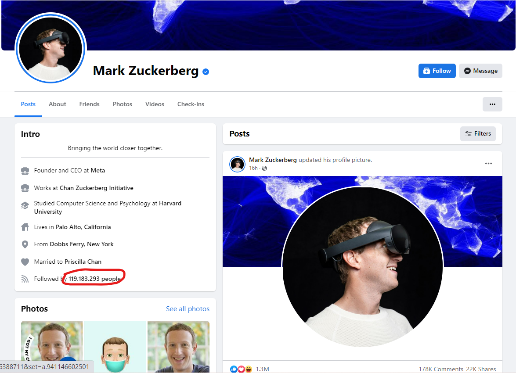The image size is (516, 373).
Task: Click the followers RSS-style icon in Intro
Action: 25,279
